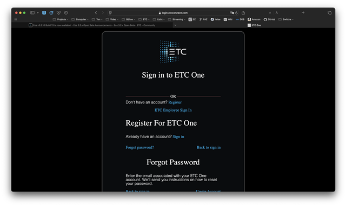Click the Forgot password? link

[139, 147]
